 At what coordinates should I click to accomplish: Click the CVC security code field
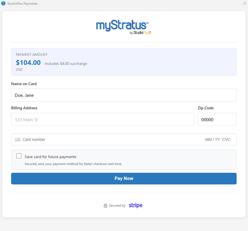coord(226,140)
